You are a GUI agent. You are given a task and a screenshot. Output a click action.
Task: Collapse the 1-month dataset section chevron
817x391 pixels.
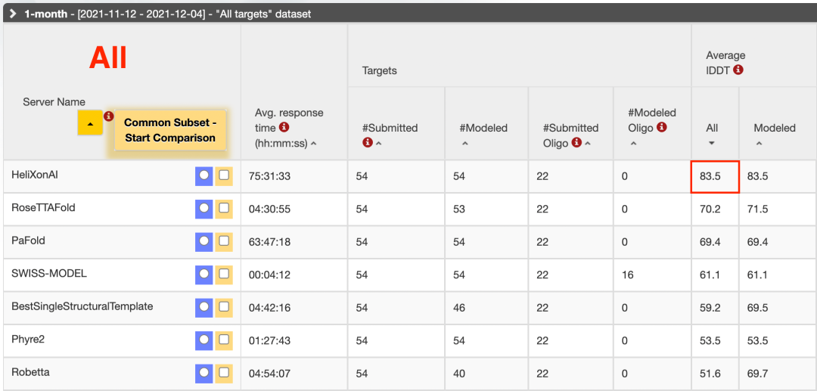[13, 14]
